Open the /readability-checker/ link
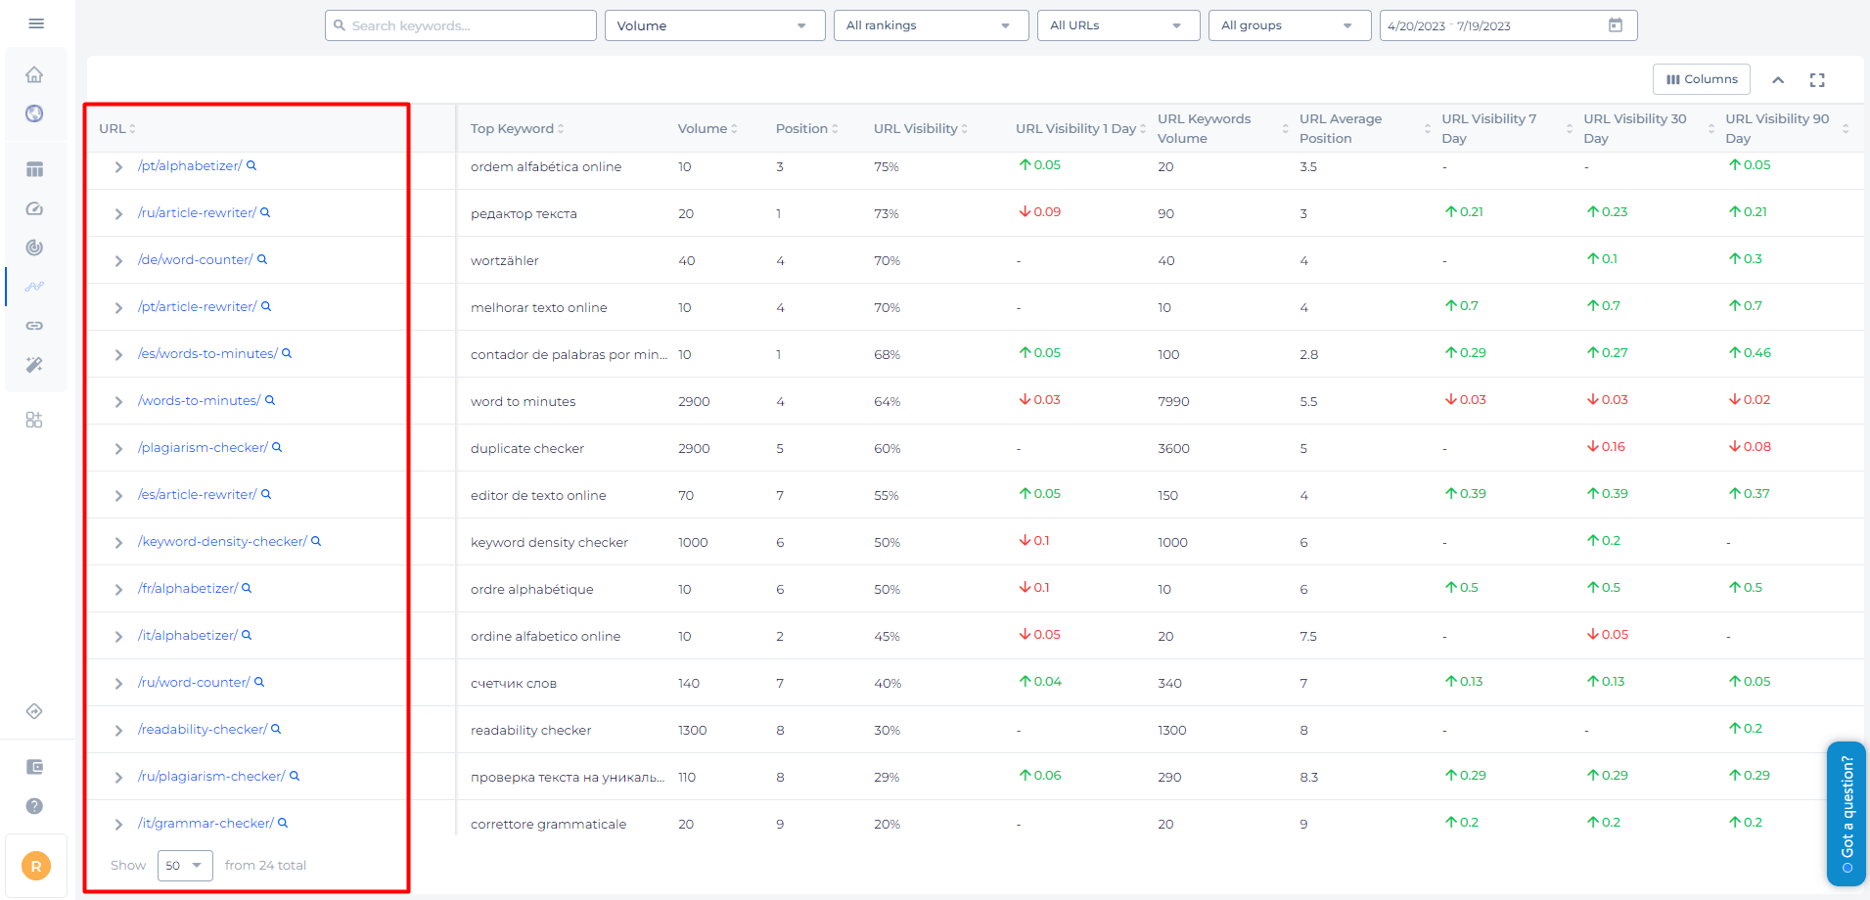 click(x=203, y=730)
